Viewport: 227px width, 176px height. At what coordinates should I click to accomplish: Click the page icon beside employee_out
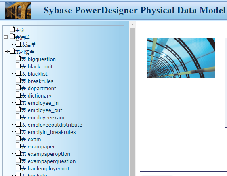click(18, 109)
